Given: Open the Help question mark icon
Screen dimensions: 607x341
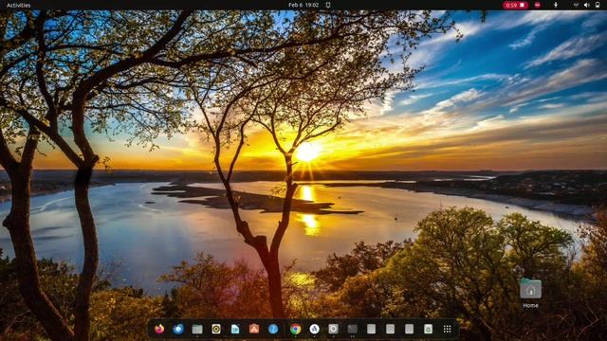Looking at the screenshot, I should (x=273, y=329).
